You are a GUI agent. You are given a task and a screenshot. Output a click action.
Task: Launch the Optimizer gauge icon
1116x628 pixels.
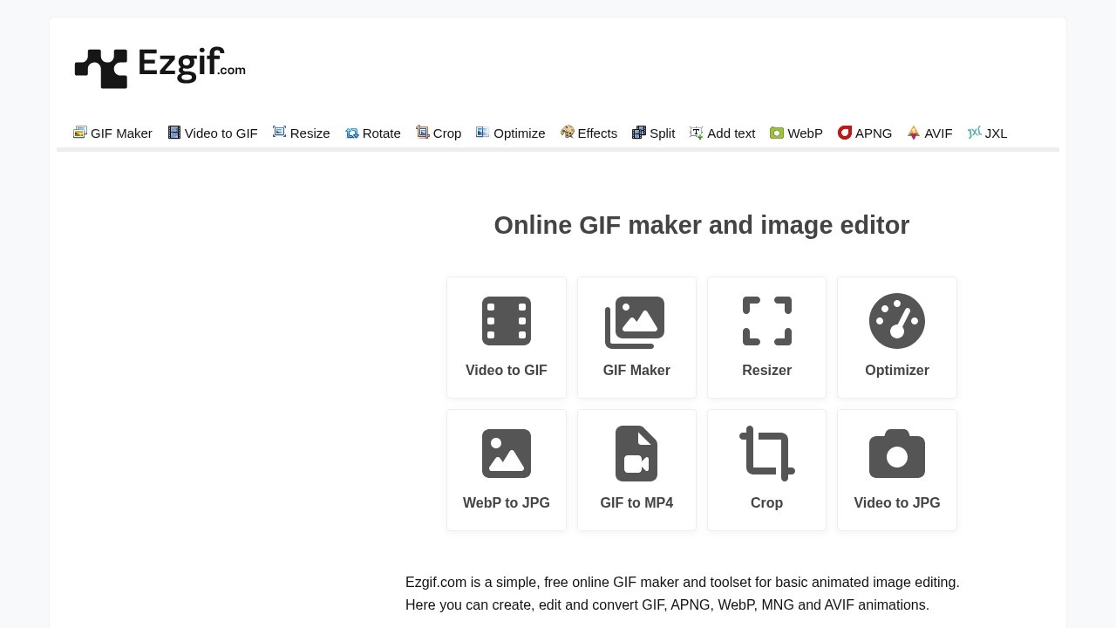click(x=896, y=322)
